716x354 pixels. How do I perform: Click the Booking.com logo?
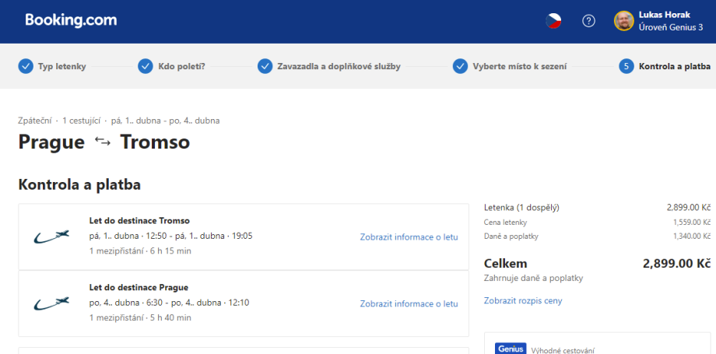tap(71, 21)
